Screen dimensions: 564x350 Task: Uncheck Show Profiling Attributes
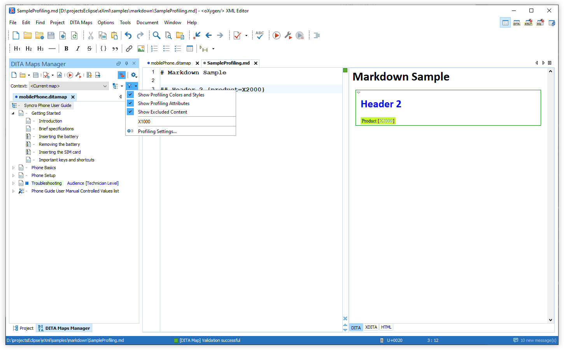point(130,103)
